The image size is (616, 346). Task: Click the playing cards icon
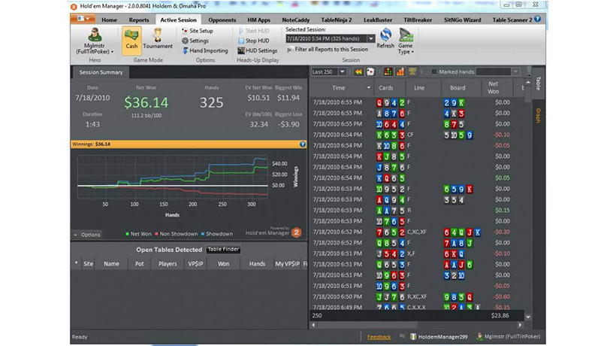(370, 71)
